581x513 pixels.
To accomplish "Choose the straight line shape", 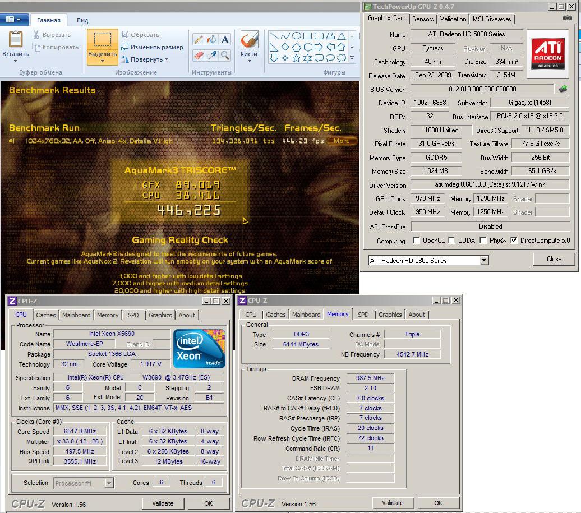I will 274,36.
